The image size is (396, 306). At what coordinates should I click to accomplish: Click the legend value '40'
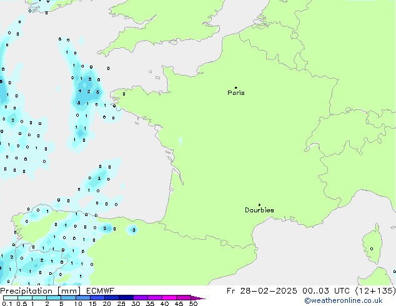click(164, 304)
